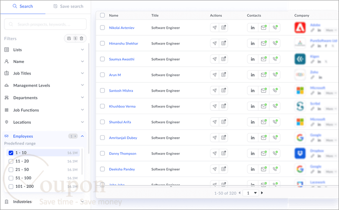This screenshot has width=339, height=210.
Task: Open LinkedIn icon for Arun M
Action: [x=253, y=75]
